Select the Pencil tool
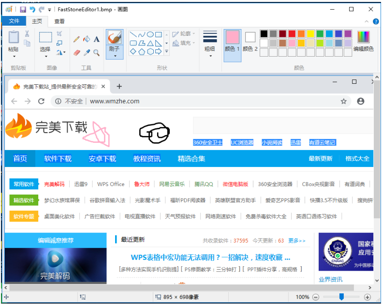Screen dimensions: 382x305 point(76,39)
